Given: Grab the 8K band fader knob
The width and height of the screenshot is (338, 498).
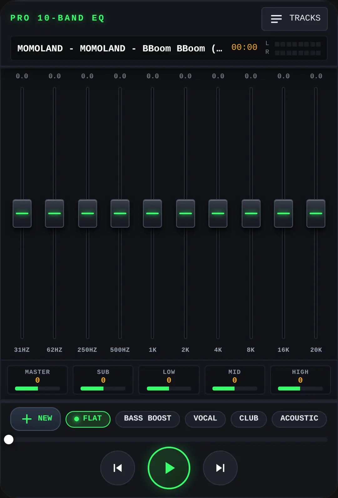Looking at the screenshot, I should (x=251, y=213).
